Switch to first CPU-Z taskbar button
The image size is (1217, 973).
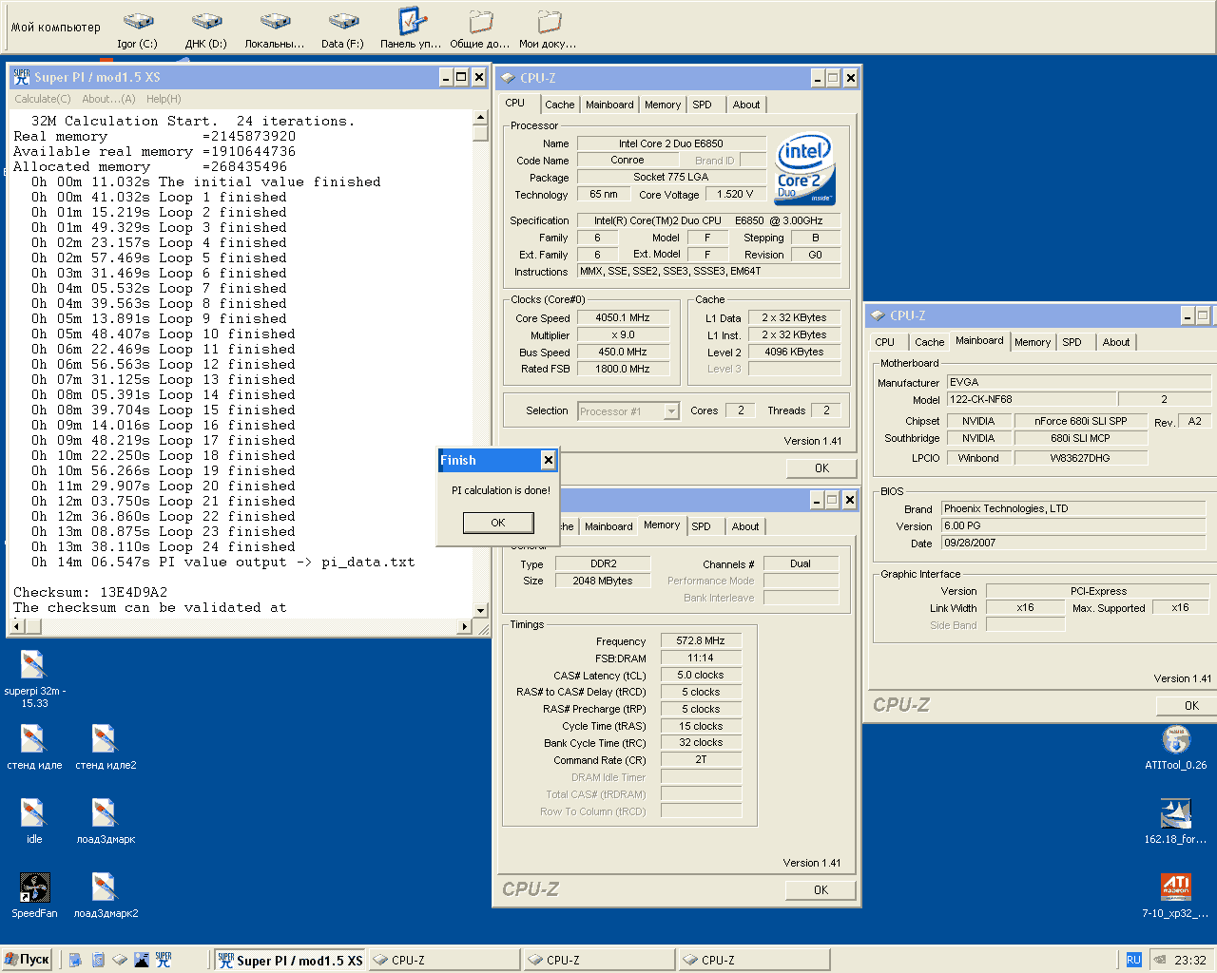point(444,960)
